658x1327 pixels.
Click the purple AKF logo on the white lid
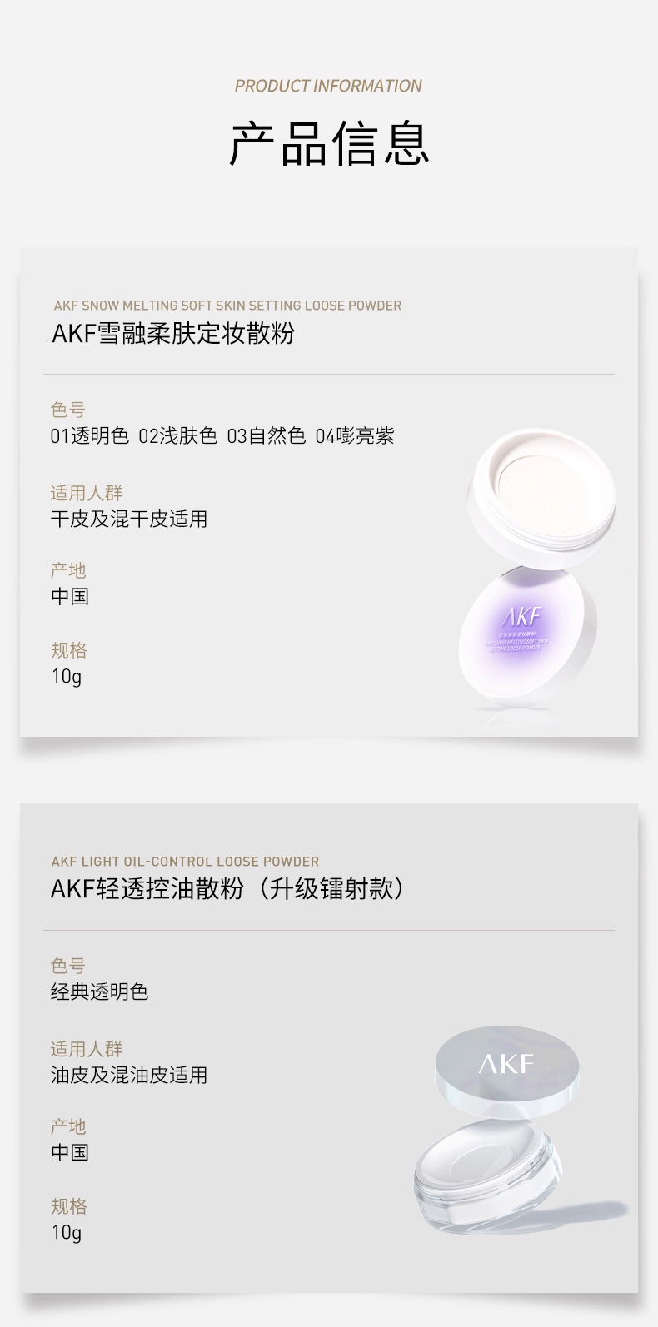click(522, 617)
